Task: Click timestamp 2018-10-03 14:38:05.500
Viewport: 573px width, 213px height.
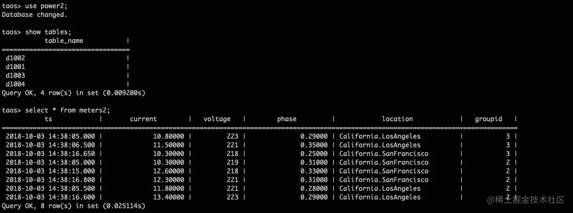Action: (x=50, y=188)
